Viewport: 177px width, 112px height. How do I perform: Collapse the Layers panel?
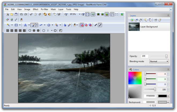(168, 16)
